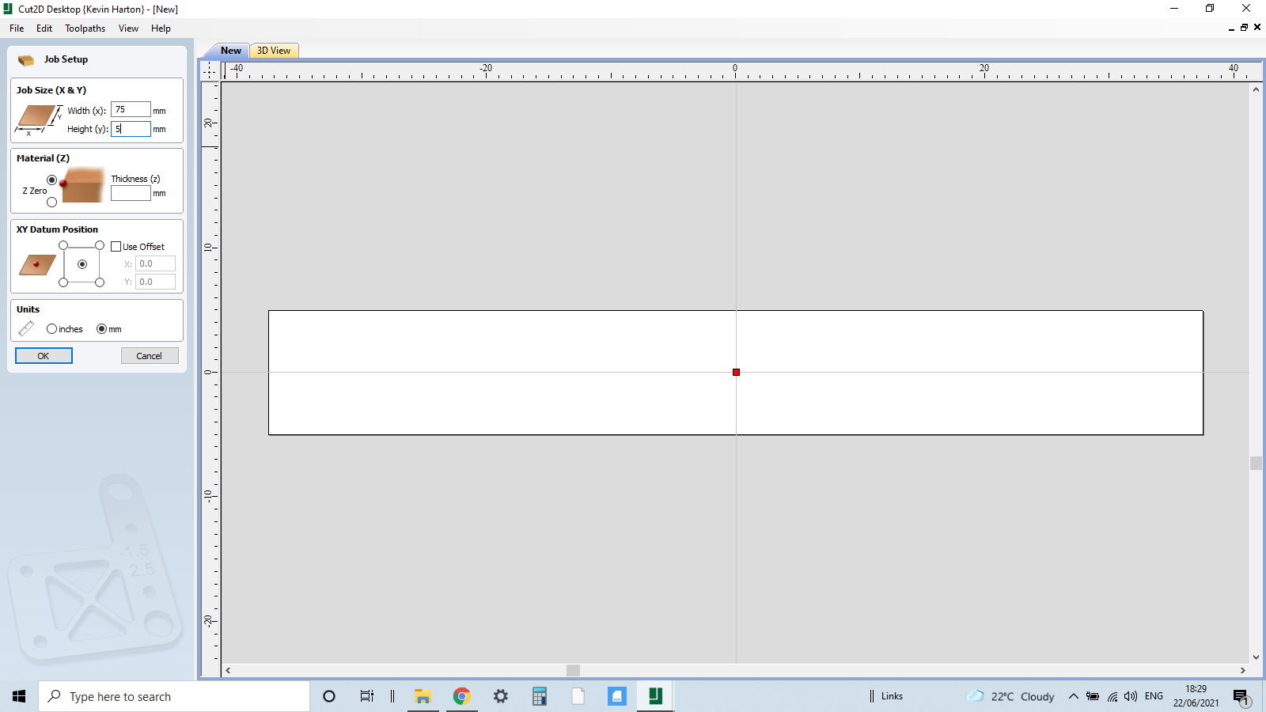This screenshot has width=1266, height=712.
Task: Open the Toolpaths menu
Action: pyautogui.click(x=85, y=28)
